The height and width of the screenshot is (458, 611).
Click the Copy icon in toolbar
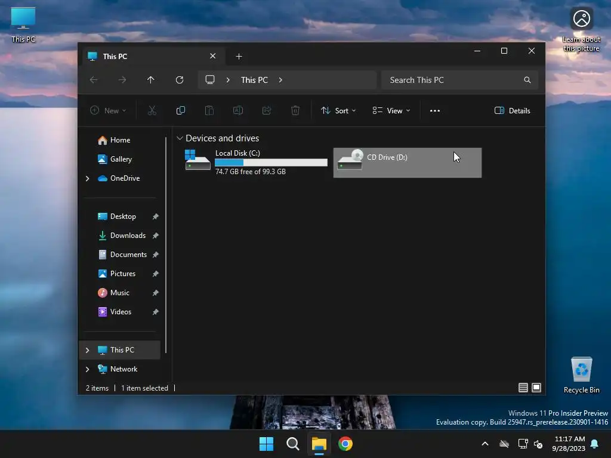(x=180, y=110)
